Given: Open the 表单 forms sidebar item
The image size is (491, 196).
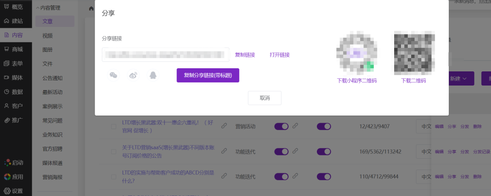Looking at the screenshot, I should coord(13,64).
